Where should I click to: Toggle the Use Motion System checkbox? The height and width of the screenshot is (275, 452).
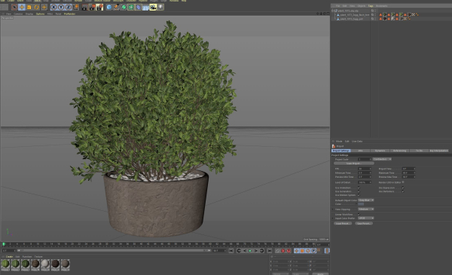pyautogui.click(x=359, y=195)
